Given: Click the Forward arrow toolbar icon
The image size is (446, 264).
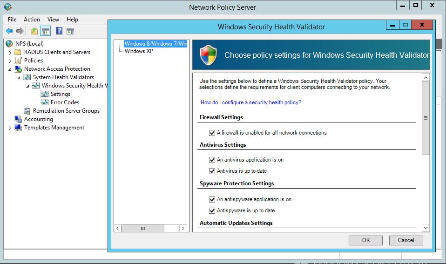Looking at the screenshot, I should (20, 31).
